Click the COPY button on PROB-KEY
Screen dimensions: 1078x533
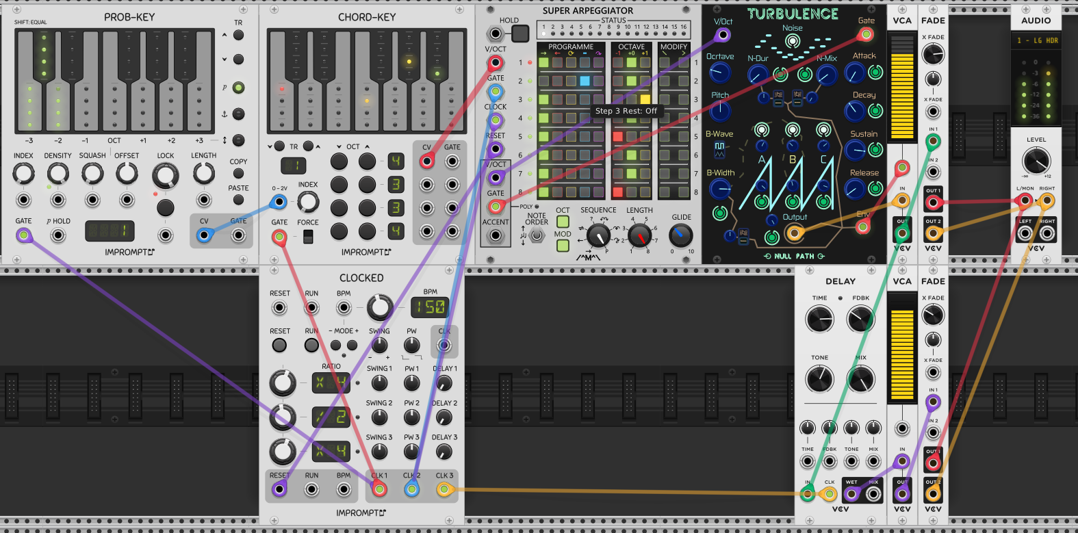tap(238, 173)
